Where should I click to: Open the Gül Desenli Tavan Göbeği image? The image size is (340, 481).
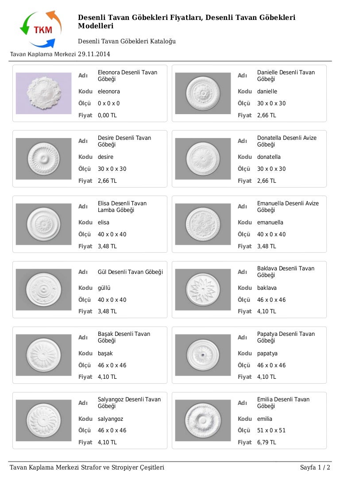point(43,289)
